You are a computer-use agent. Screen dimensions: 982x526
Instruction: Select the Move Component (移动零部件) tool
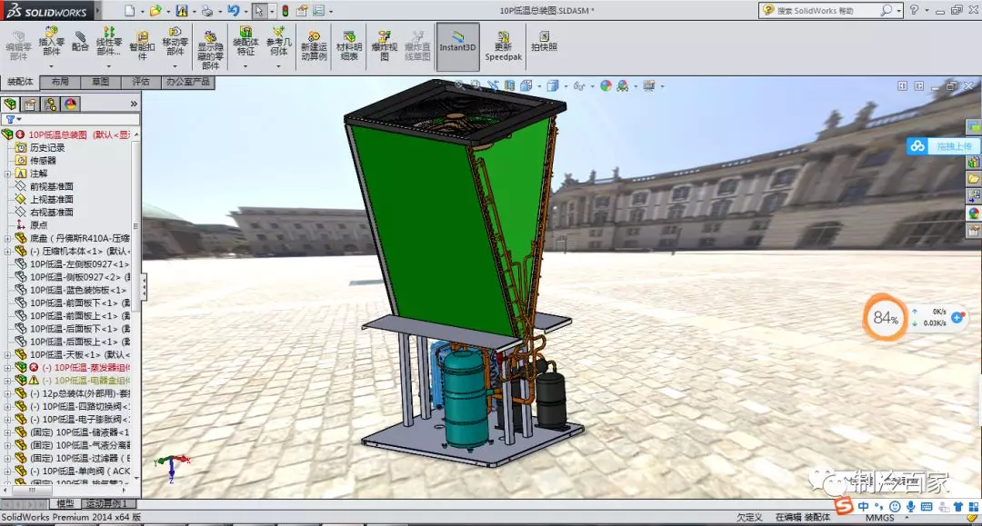point(175,41)
